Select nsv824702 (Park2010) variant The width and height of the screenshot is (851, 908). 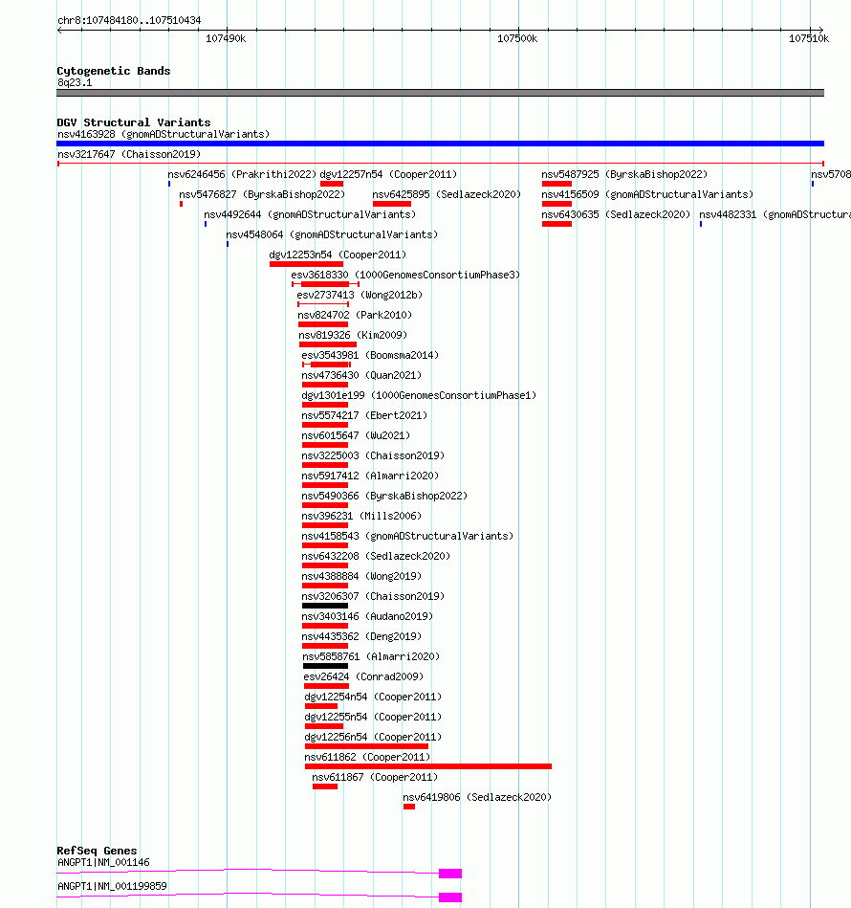tap(355, 316)
